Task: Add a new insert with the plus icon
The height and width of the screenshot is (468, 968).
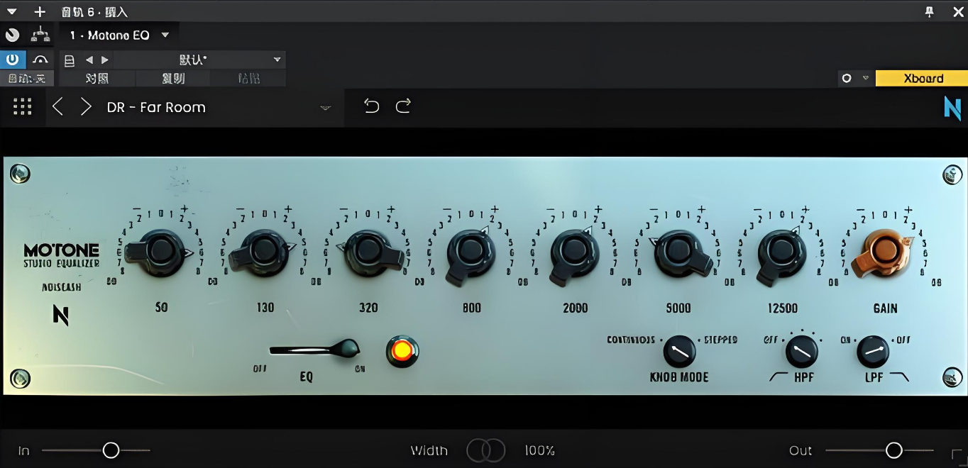Action: point(40,11)
